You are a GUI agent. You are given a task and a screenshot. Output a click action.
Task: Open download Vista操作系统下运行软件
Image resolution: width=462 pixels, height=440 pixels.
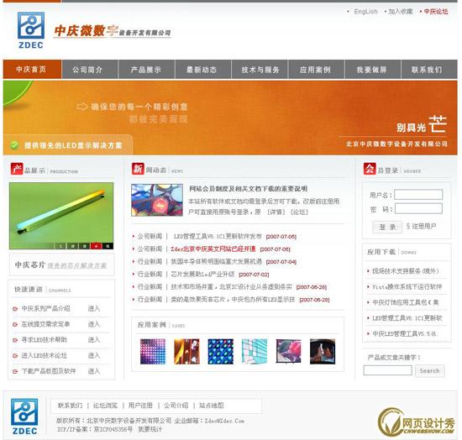coord(407,286)
